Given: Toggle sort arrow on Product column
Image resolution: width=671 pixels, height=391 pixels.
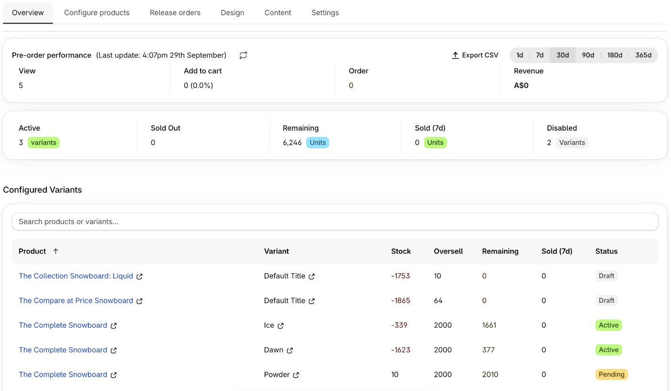Looking at the screenshot, I should pos(55,251).
